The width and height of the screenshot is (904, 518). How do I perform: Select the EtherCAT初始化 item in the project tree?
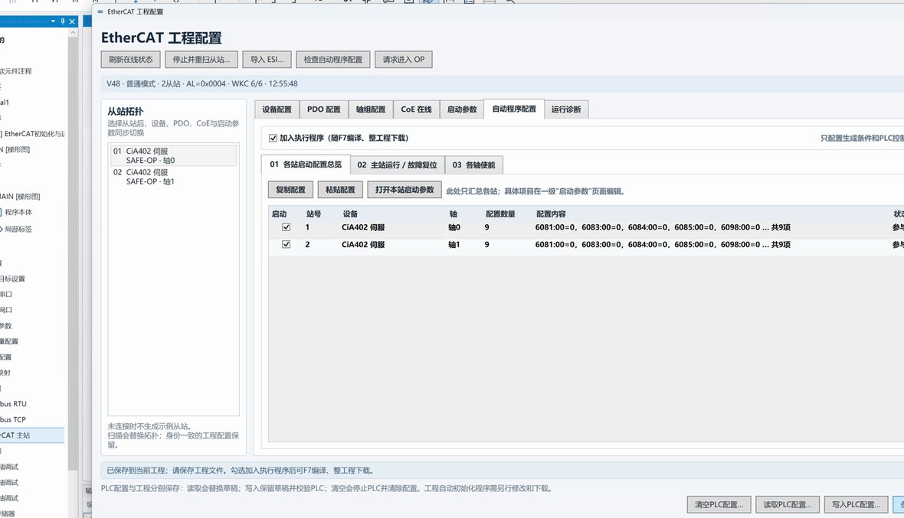[32, 134]
